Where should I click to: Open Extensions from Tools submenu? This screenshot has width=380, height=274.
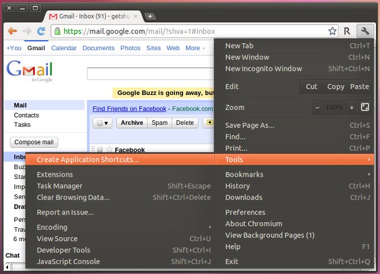click(x=120, y=174)
